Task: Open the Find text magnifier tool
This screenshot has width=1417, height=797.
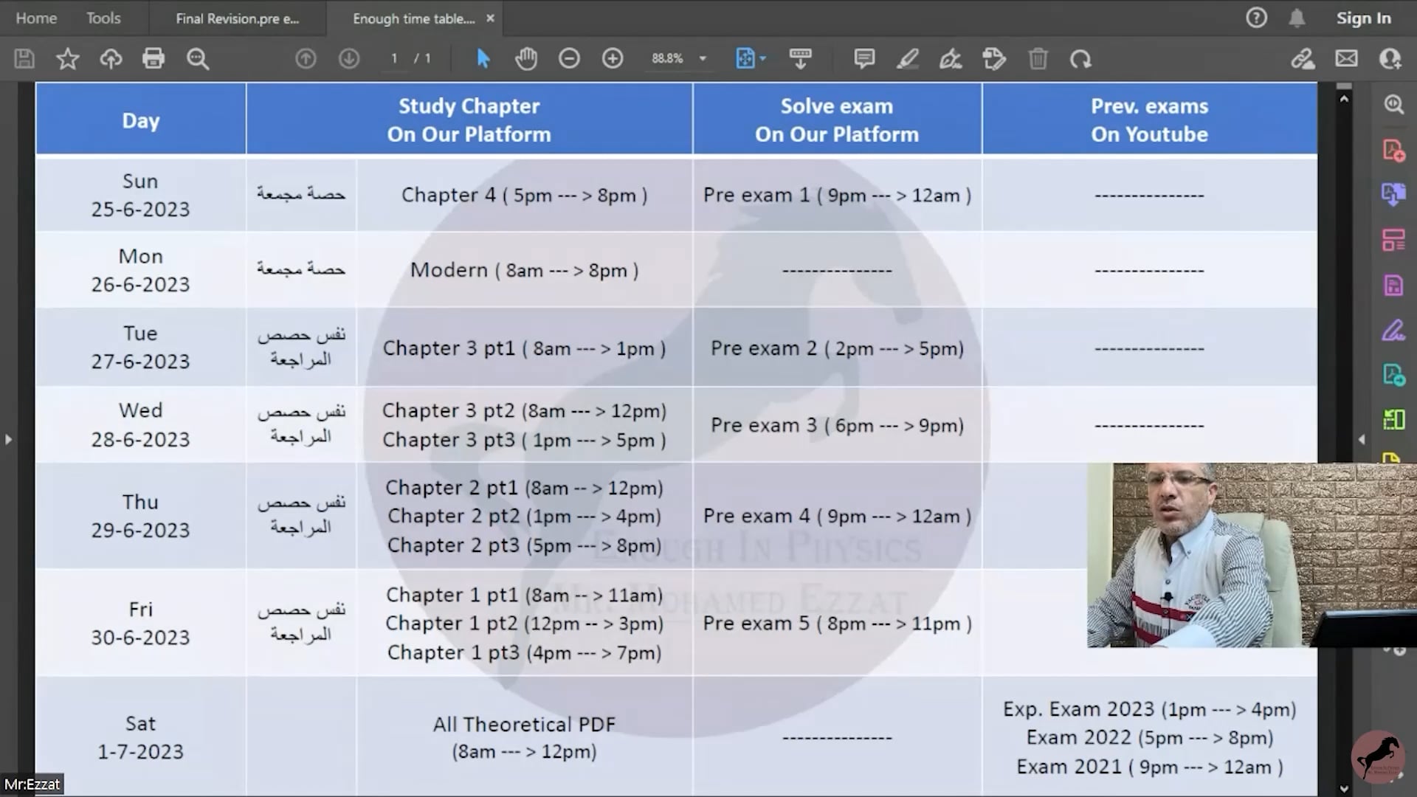Action: (198, 58)
